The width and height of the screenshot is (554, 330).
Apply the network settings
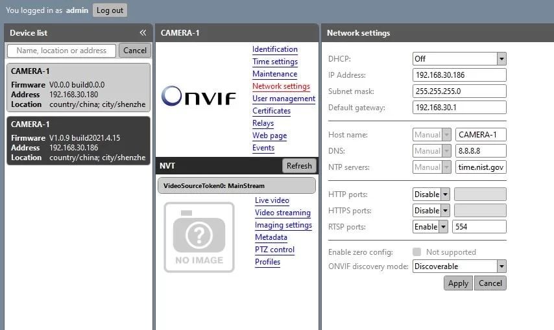point(458,283)
